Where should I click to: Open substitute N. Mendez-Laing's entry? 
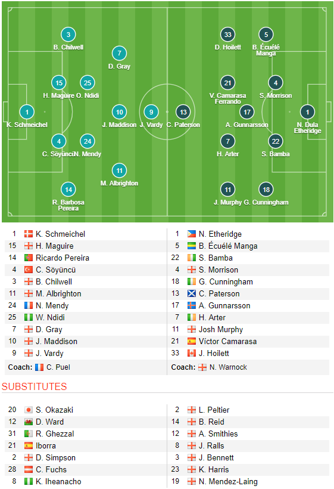tap(228, 481)
